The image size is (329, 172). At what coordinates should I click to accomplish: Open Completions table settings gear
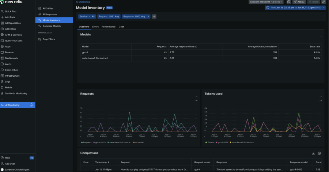319,153
